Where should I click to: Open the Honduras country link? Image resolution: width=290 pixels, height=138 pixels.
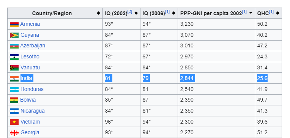[32, 89]
